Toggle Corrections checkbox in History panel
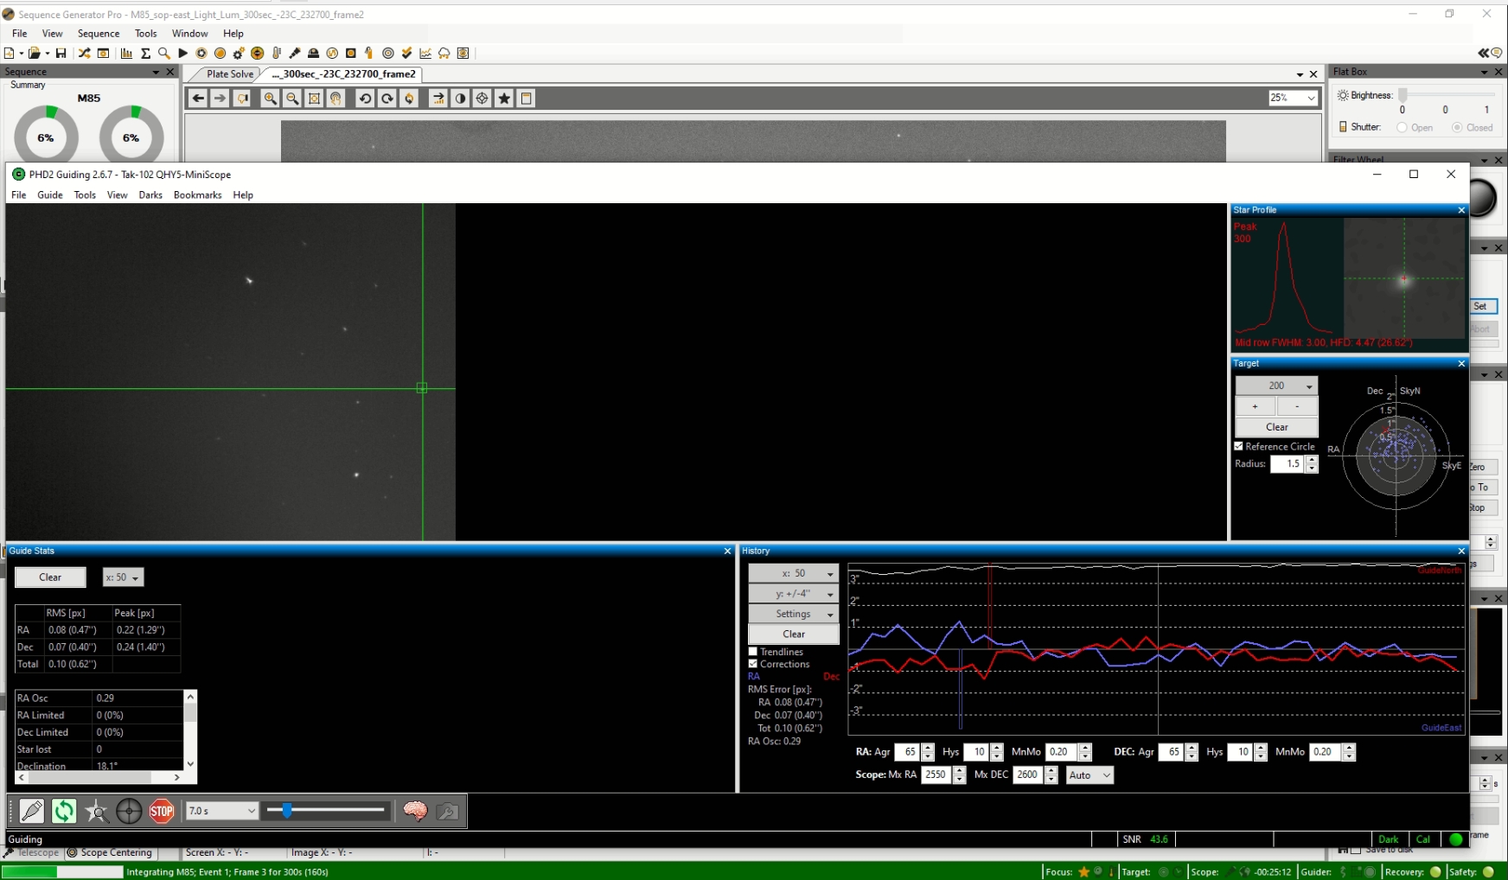1508x880 pixels. tap(753, 664)
